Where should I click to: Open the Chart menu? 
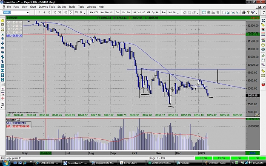tap(33, 7)
